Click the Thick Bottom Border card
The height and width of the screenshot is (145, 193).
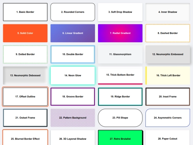coord(120,76)
